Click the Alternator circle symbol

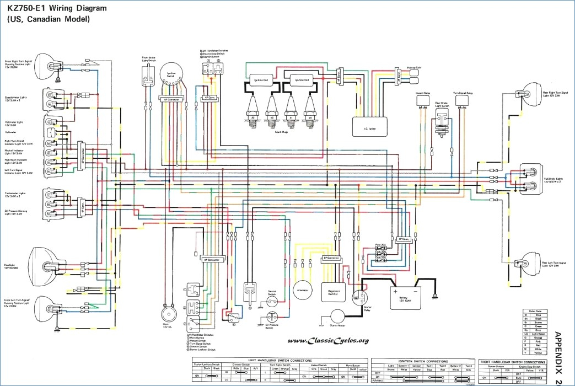[303, 290]
